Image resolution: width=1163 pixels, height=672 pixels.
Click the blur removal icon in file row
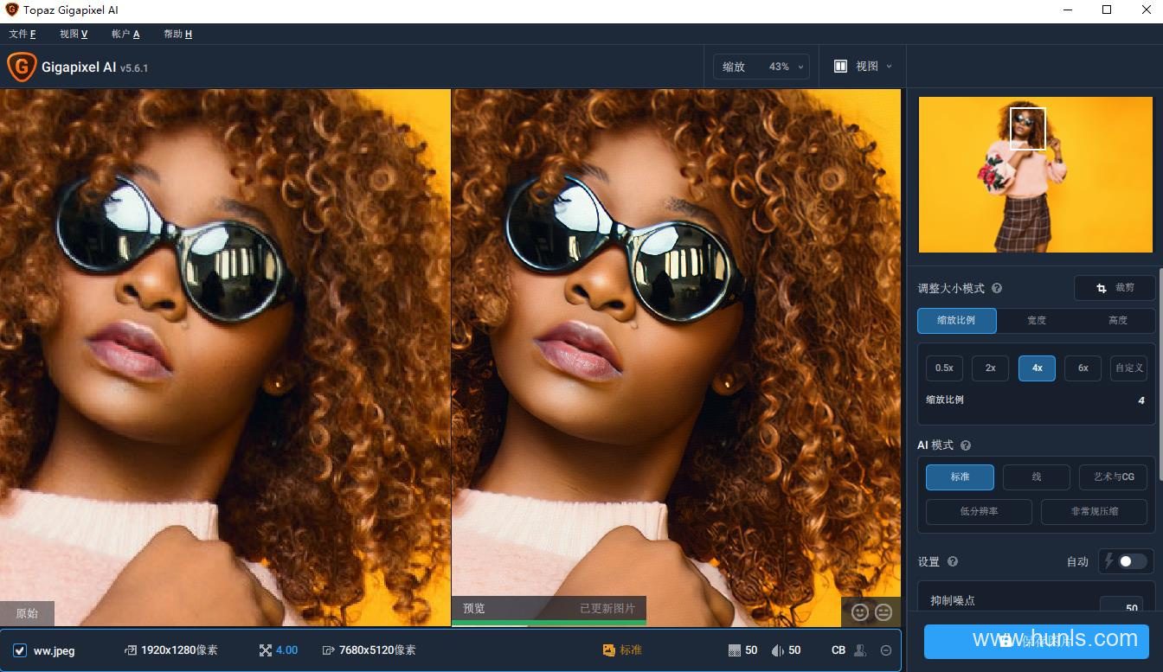click(777, 650)
